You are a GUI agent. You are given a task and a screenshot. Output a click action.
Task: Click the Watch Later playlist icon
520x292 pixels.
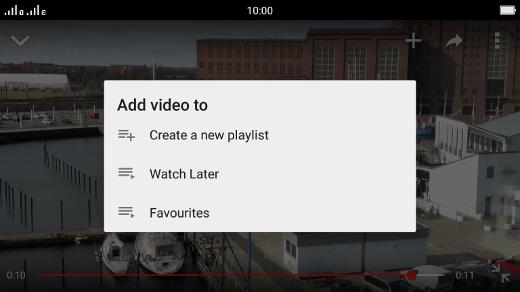coord(127,174)
